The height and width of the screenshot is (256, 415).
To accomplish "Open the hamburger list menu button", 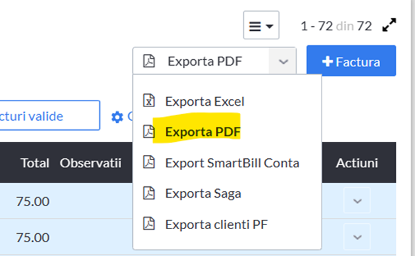I will click(261, 25).
